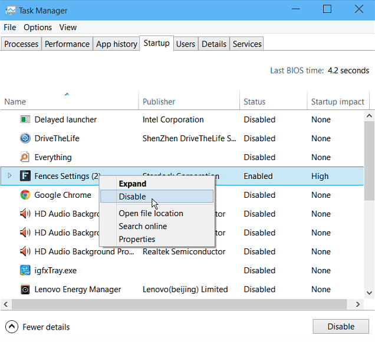Click the vertical scrollbar up arrow
The width and height of the screenshot is (375, 342).
tap(369, 116)
